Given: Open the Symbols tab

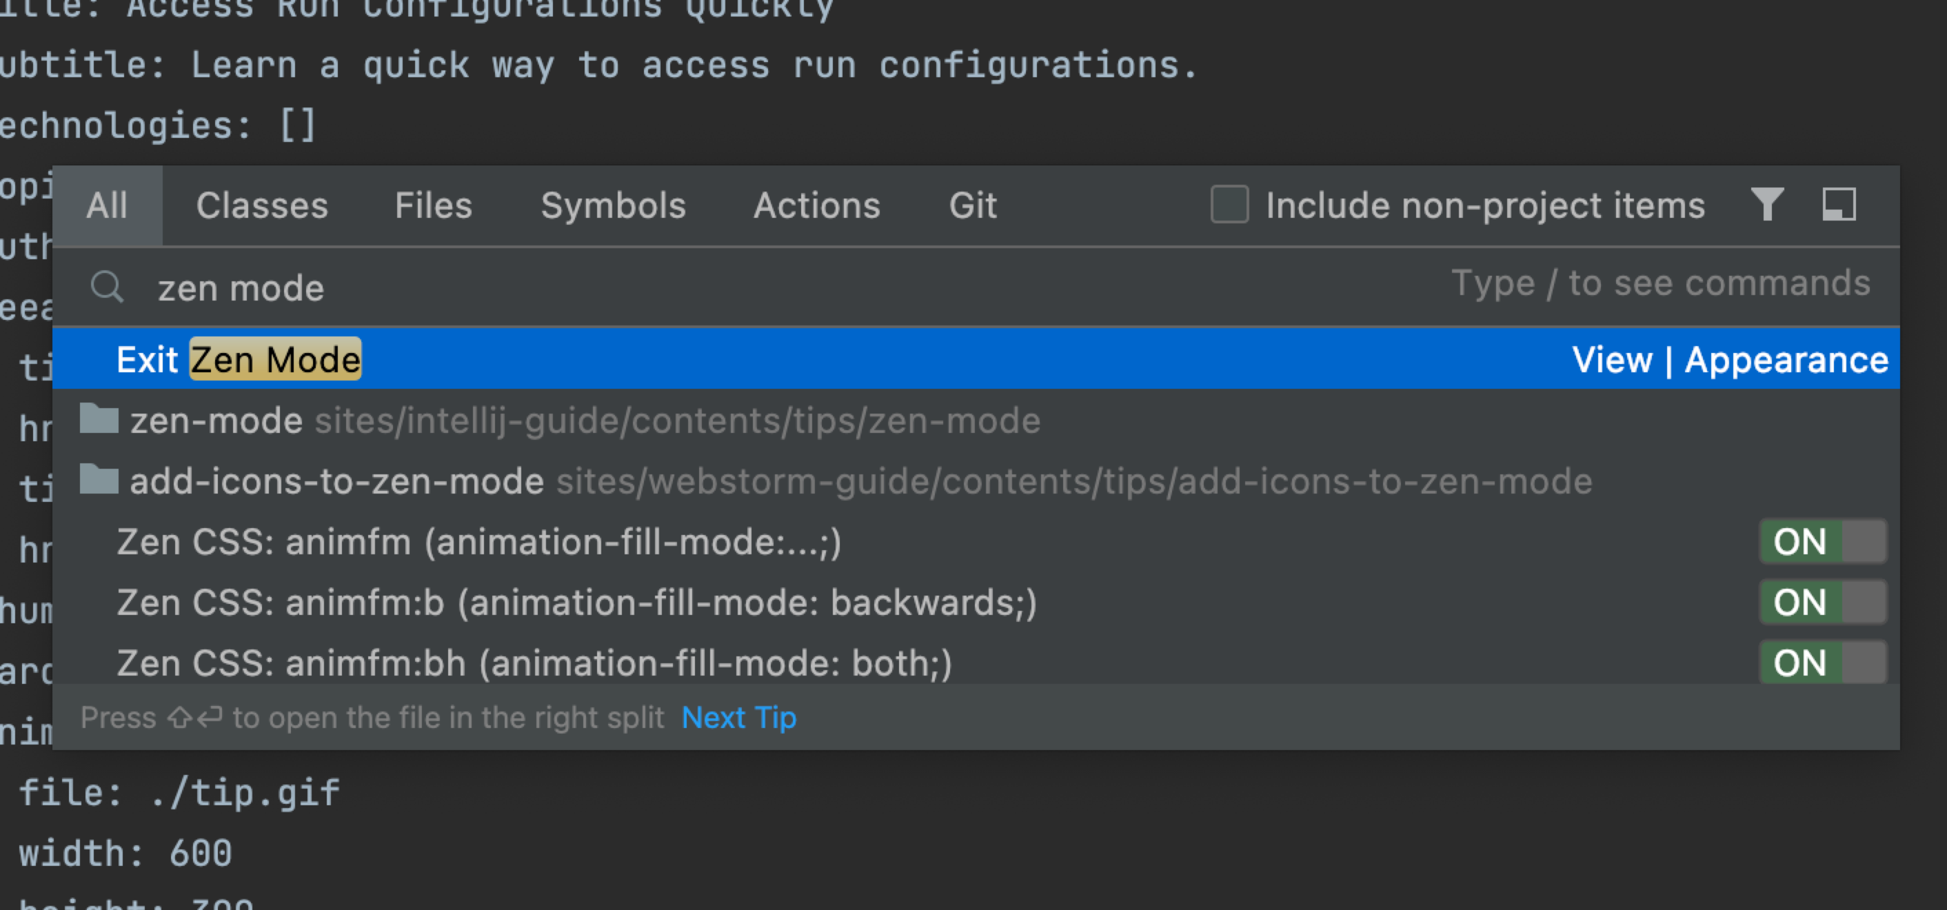Looking at the screenshot, I should (x=613, y=205).
